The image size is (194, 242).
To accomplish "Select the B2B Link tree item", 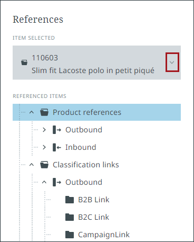I will pos(94,200).
